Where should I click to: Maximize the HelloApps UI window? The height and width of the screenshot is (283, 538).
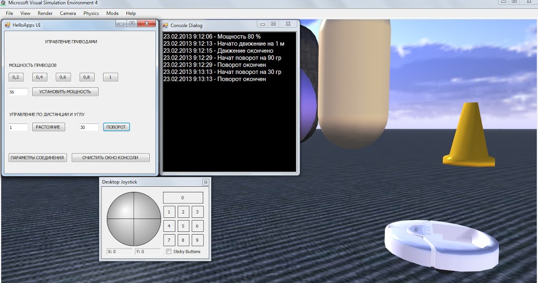tap(132, 23)
